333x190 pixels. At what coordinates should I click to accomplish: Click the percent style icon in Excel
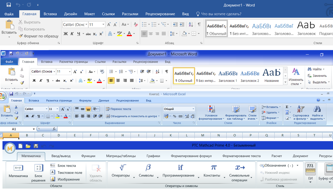pyautogui.click(x=175, y=116)
